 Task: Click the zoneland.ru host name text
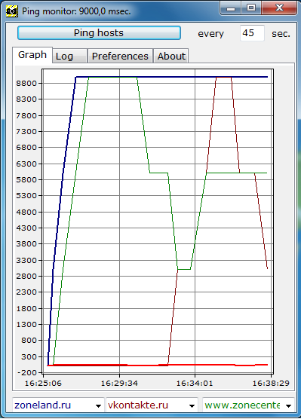pos(42,405)
